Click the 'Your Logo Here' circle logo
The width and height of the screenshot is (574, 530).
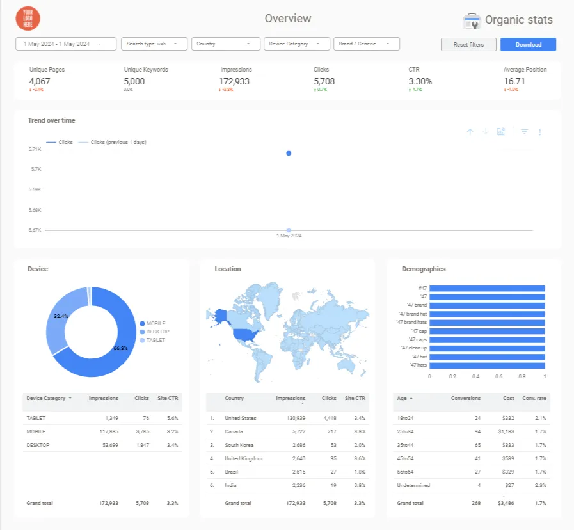28,19
